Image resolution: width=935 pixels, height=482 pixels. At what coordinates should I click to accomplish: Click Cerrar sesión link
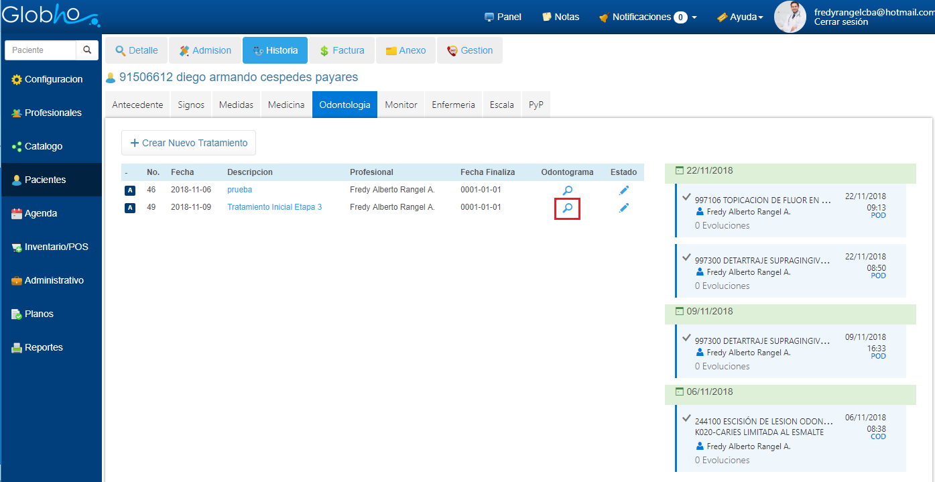point(840,22)
